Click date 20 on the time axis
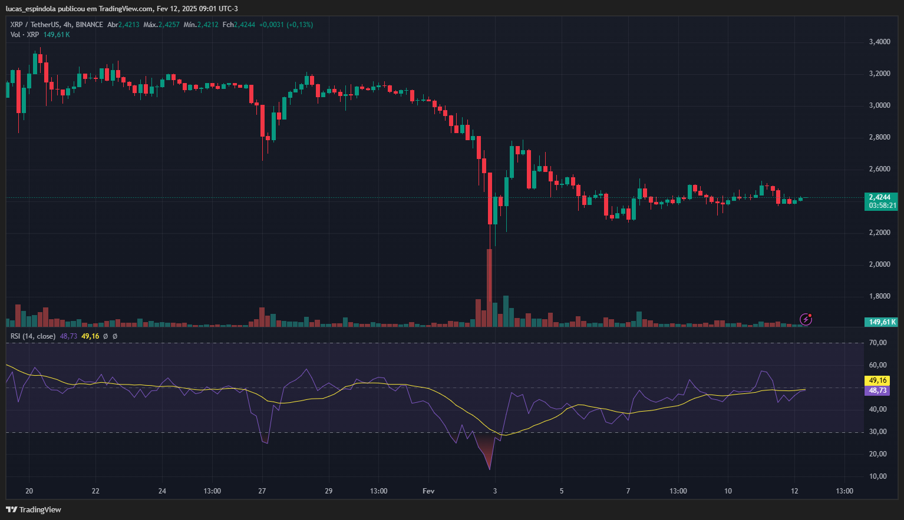 click(x=29, y=491)
